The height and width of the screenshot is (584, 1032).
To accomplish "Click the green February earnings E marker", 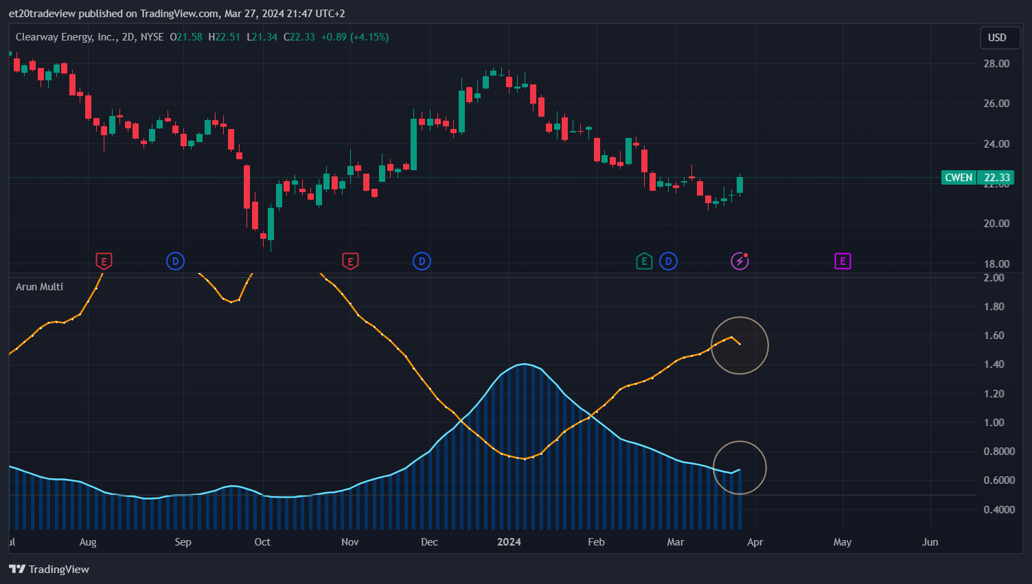I will tap(644, 261).
